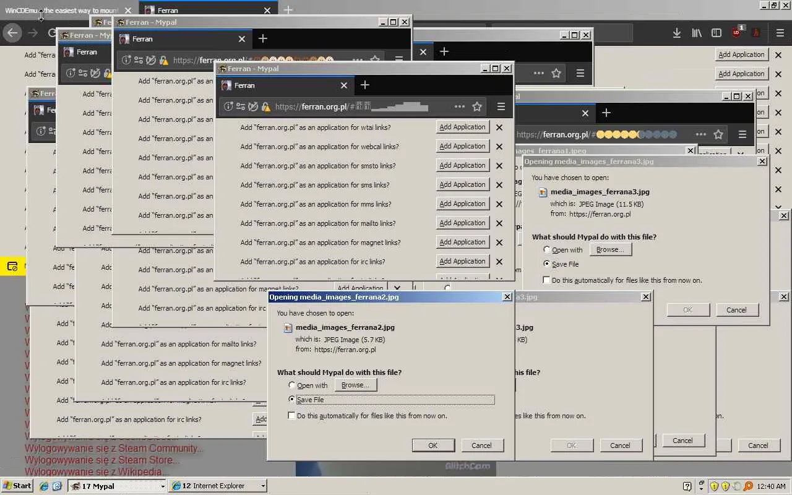This screenshot has height=495, width=792.
Task: Add application for irc links in frontmost window
Action: [x=462, y=262]
